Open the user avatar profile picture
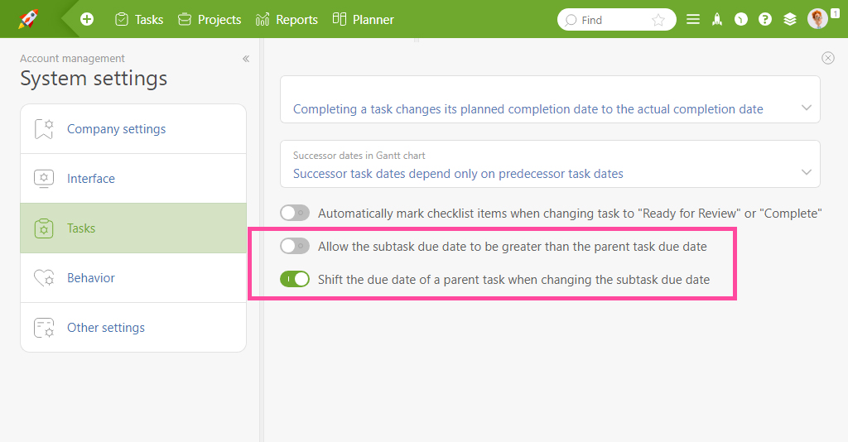Viewport: 848px width, 442px height. click(817, 19)
